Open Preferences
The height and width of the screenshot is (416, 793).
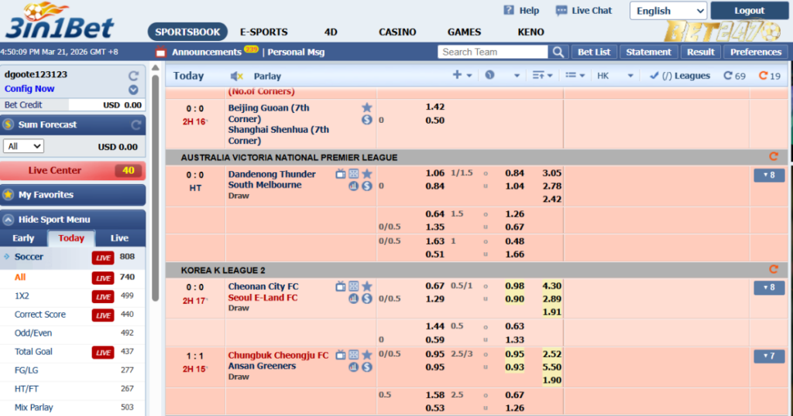[x=756, y=52]
